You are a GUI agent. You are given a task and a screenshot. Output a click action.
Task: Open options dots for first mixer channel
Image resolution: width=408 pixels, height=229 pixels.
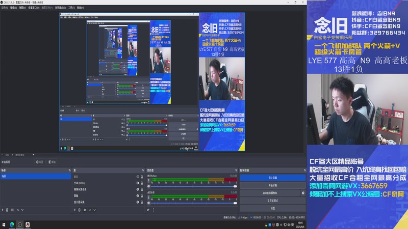pyautogui.click(x=149, y=181)
